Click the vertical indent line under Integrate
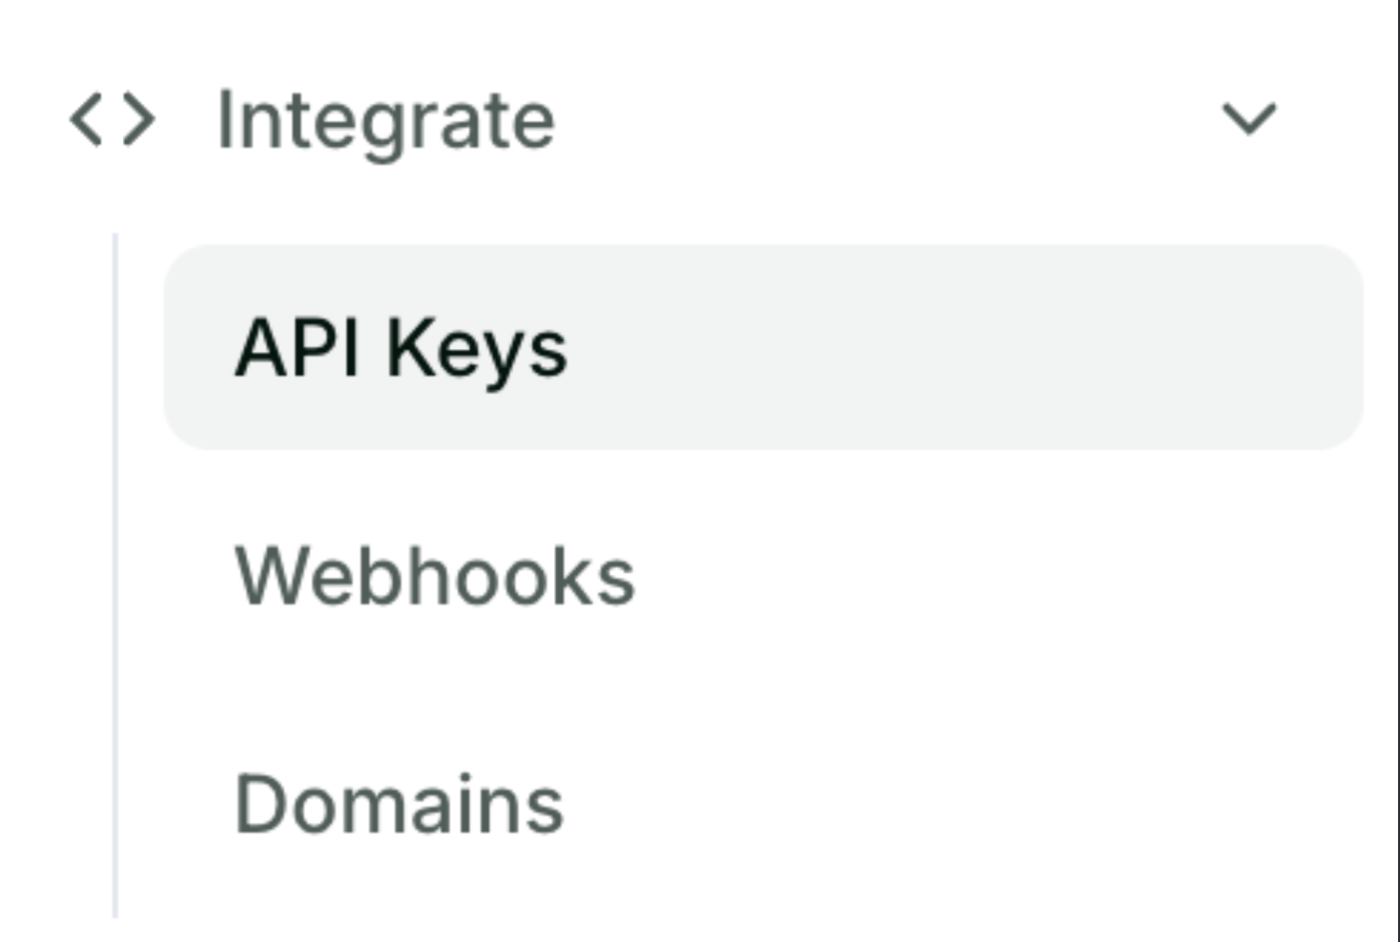The image size is (1400, 942). tap(115, 572)
